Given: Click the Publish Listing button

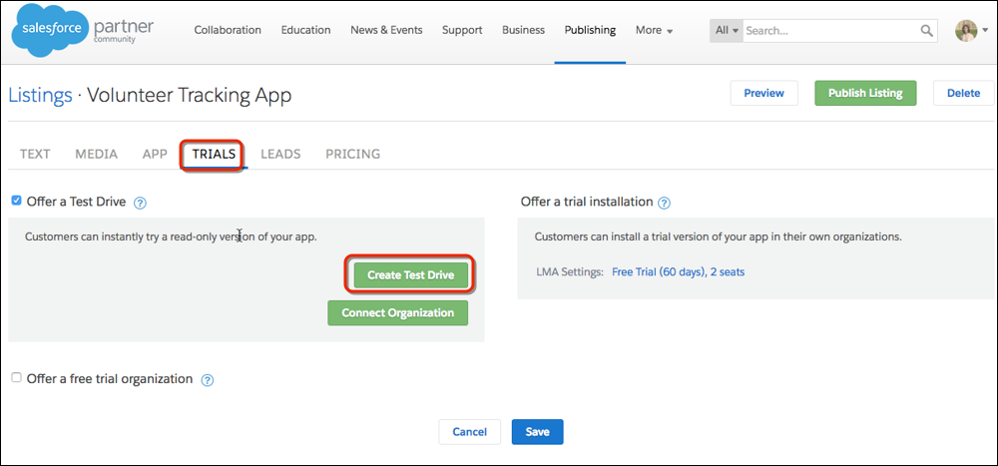Looking at the screenshot, I should tap(865, 93).
